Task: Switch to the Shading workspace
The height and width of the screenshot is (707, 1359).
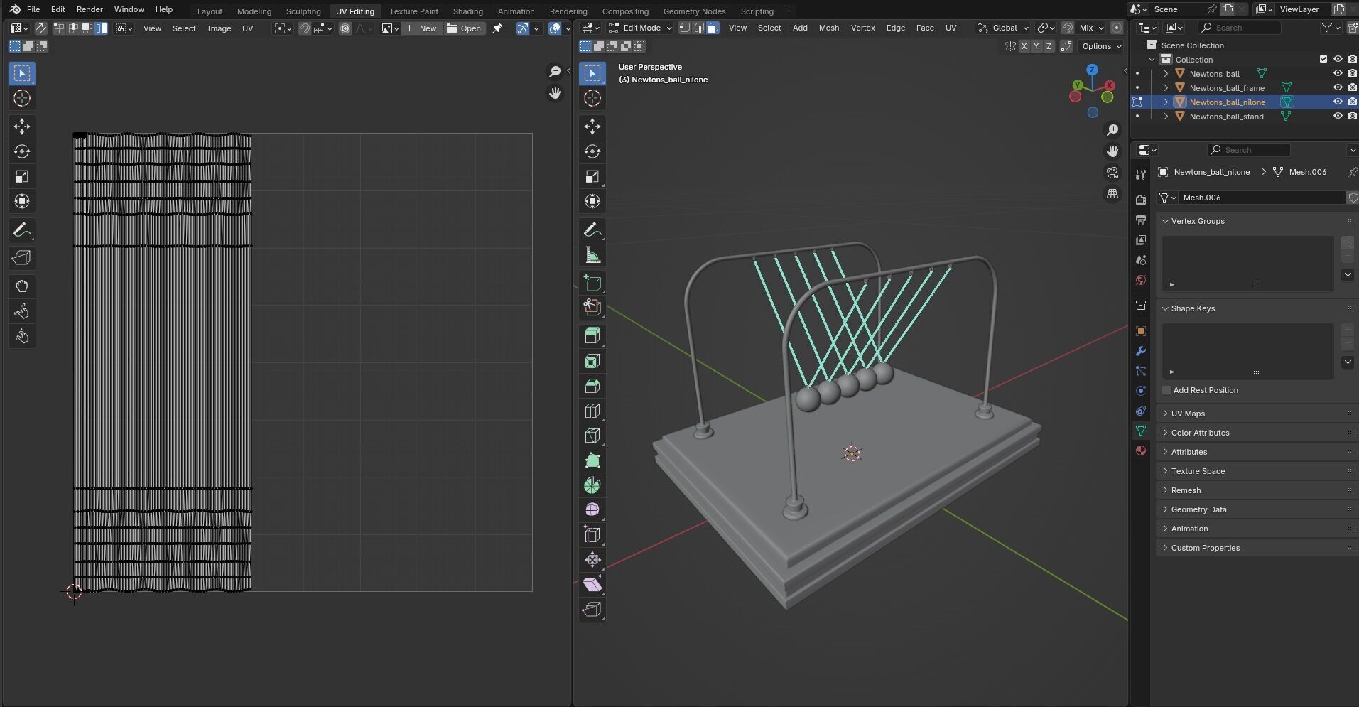Action: click(x=467, y=11)
